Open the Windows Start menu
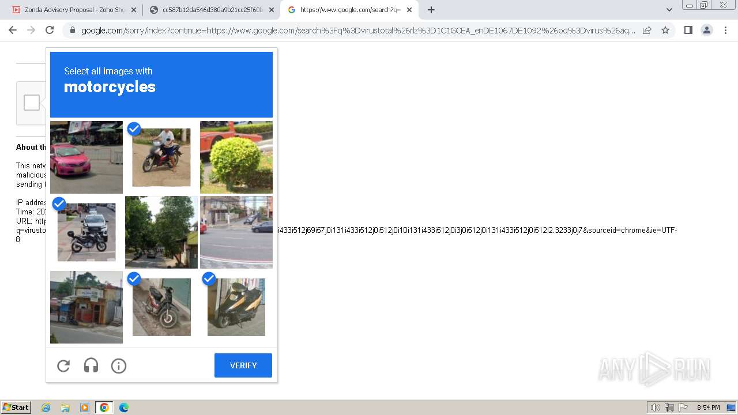This screenshot has width=738, height=415. (16, 408)
